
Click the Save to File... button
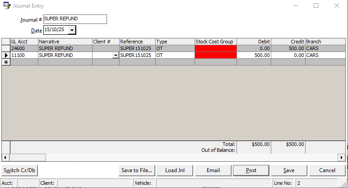tap(137, 170)
